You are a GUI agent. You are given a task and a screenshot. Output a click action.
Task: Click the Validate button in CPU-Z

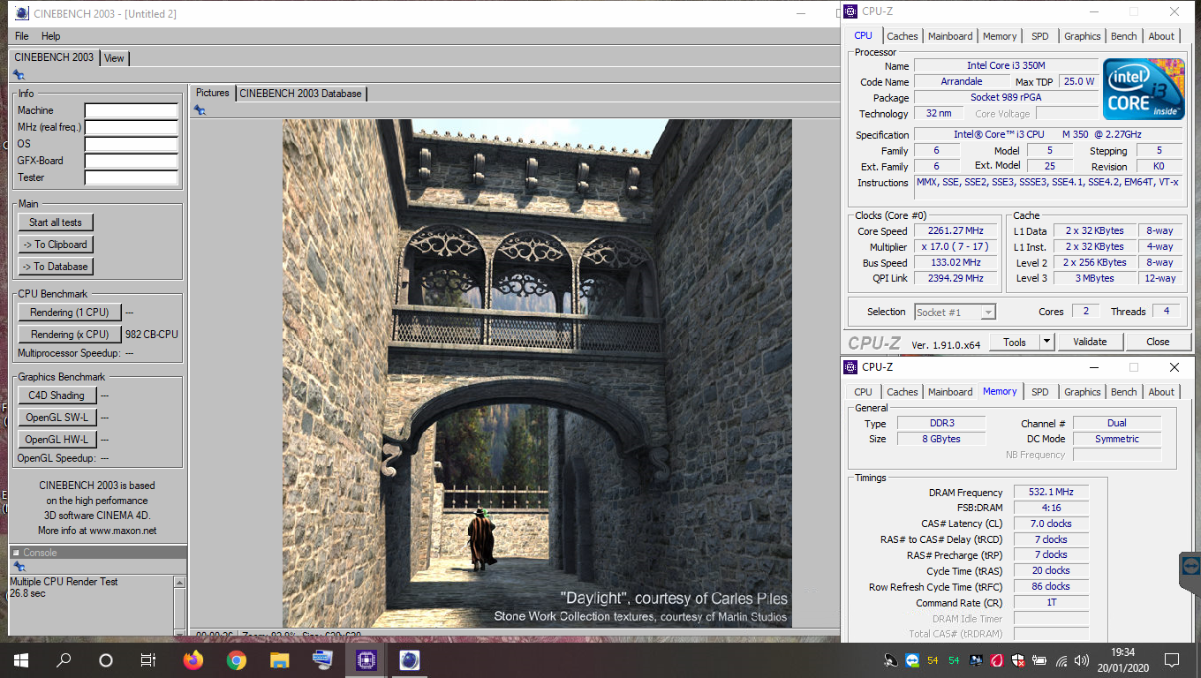click(x=1090, y=342)
